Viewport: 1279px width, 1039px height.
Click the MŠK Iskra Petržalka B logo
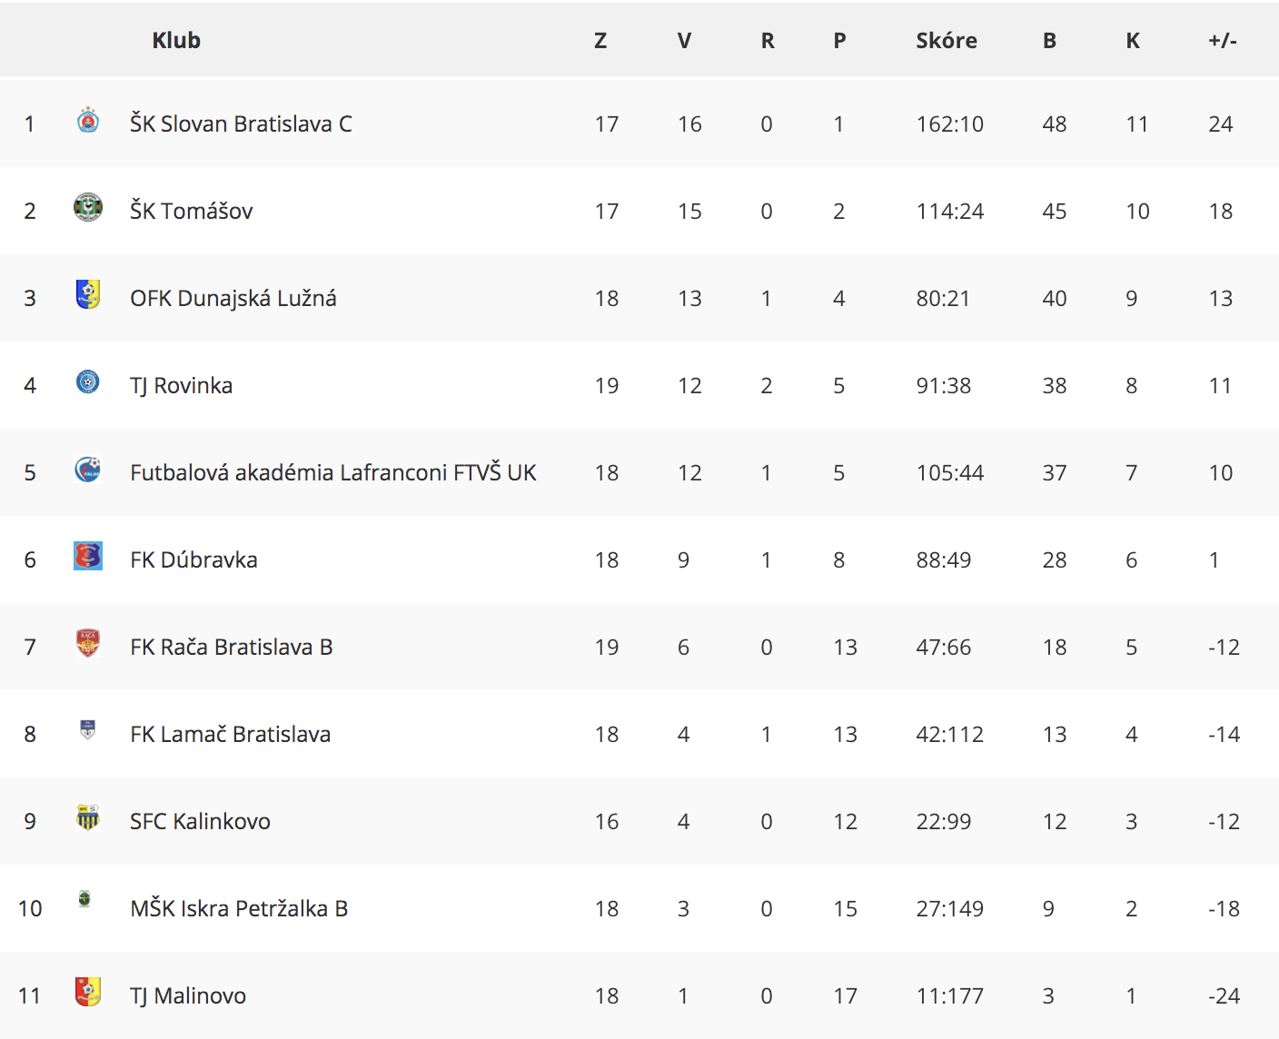coord(84,899)
